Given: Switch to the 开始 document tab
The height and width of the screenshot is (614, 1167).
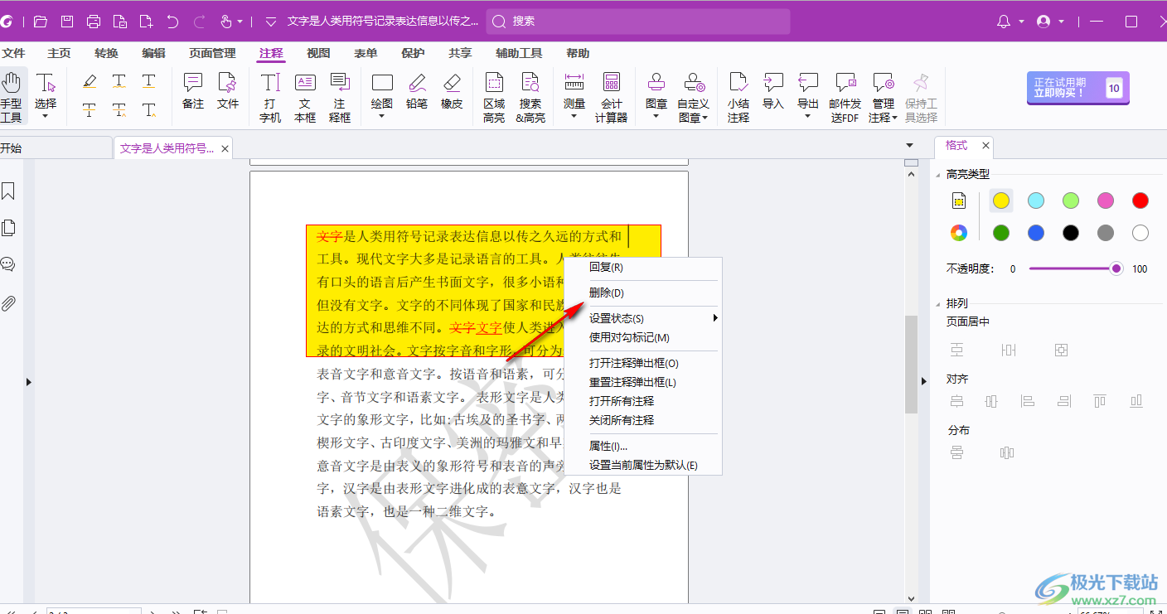Looking at the screenshot, I should [55, 148].
